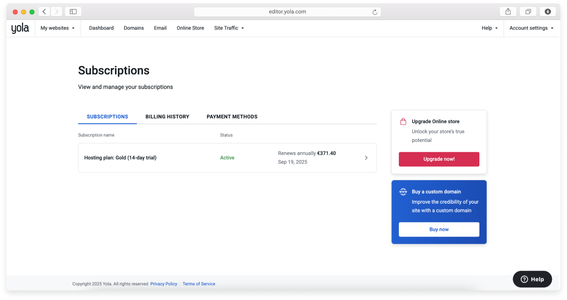Go to Dashboard in navigation
Image resolution: width=567 pixels, height=300 pixels.
[101, 28]
